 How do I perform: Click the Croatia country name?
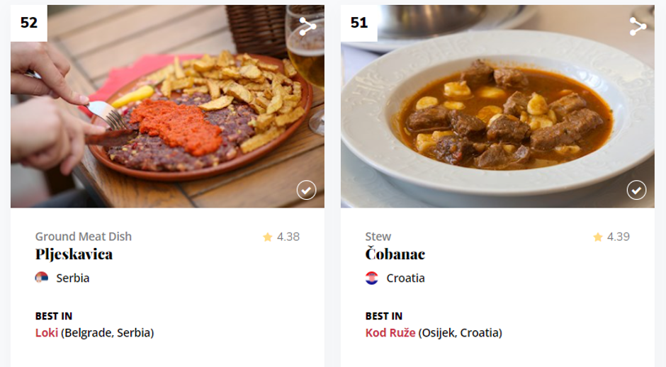pos(405,278)
